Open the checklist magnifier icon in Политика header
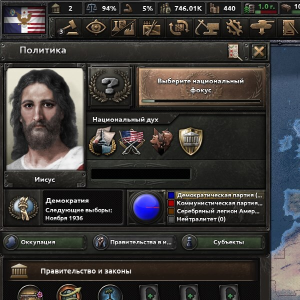 234,51
